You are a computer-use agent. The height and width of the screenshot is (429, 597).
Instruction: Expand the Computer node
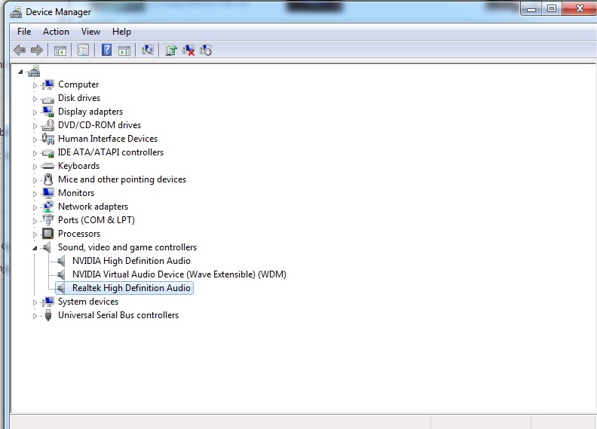(x=35, y=85)
